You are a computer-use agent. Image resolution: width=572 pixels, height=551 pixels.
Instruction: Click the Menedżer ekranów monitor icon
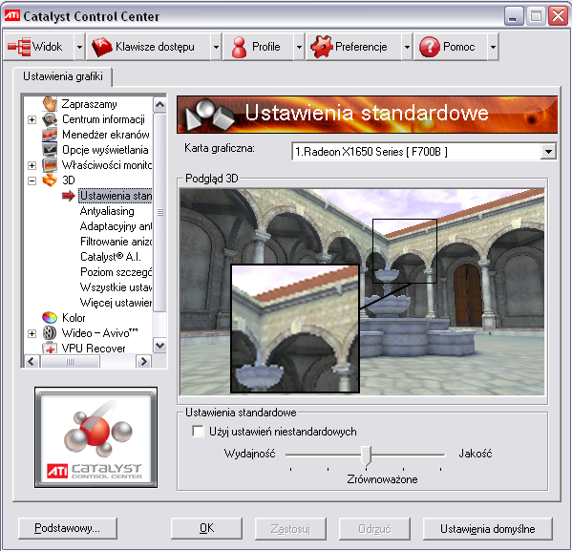pyautogui.click(x=50, y=135)
